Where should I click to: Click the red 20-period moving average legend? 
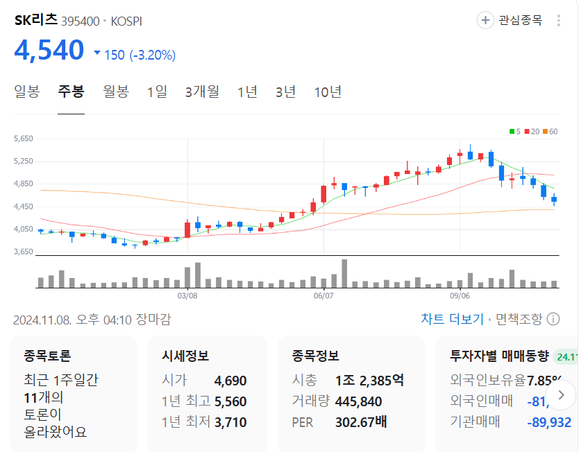[x=532, y=132]
